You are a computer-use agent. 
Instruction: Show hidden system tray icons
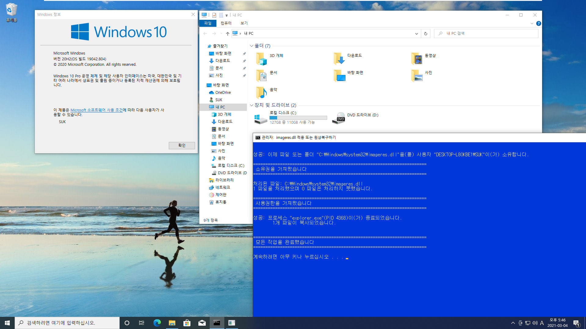pyautogui.click(x=513, y=323)
